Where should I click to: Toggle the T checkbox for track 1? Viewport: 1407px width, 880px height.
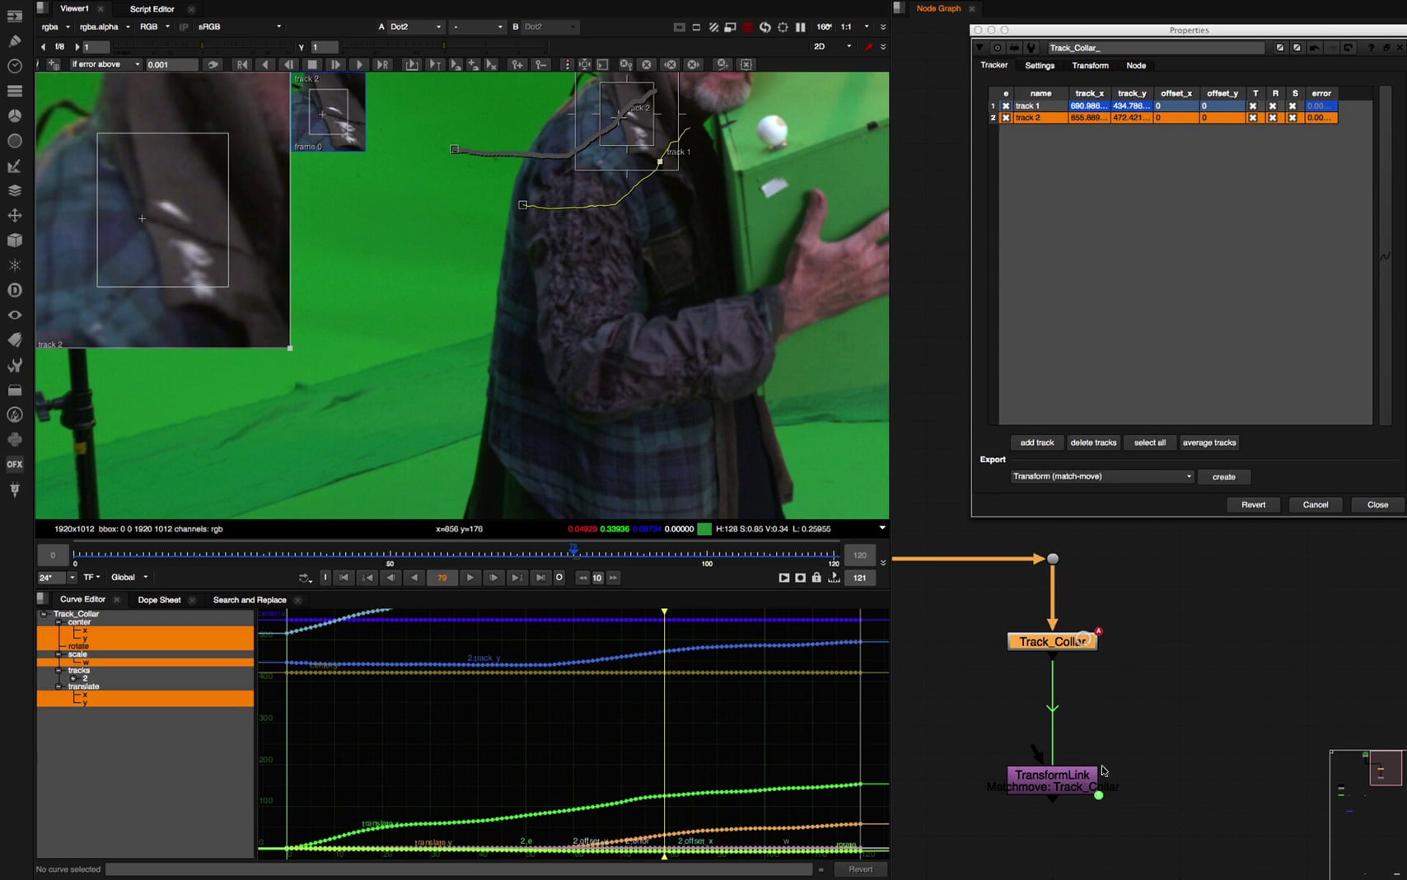pos(1254,105)
